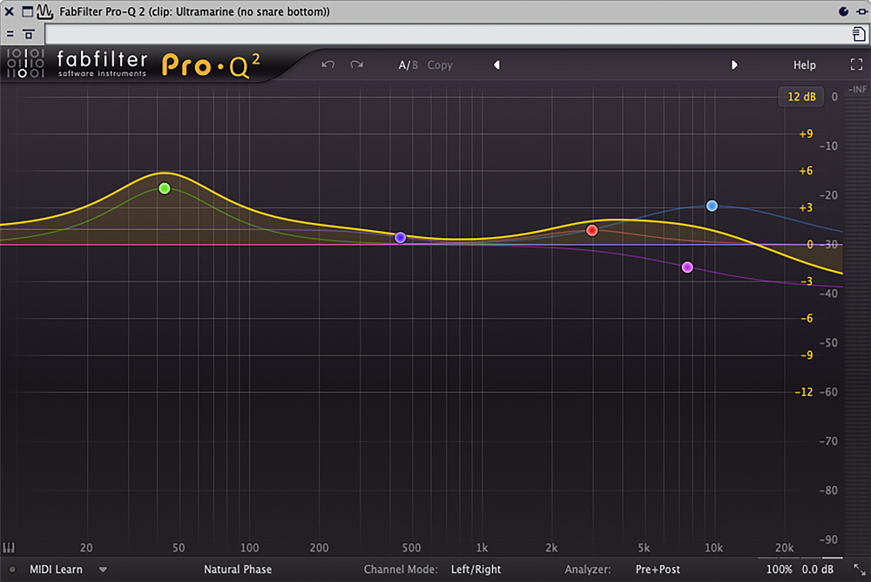Open the MIDI Learn dropdown arrow
The height and width of the screenshot is (582, 871).
(x=103, y=570)
